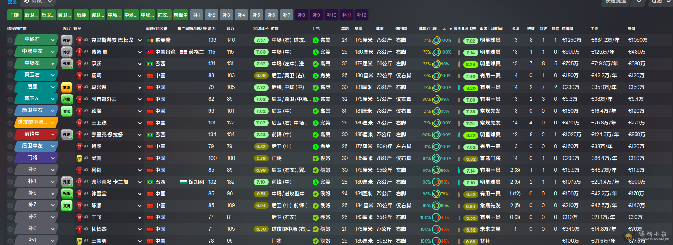Viewport: 673px width, 245px height.
Task: Click the 兴趣 status icon beside 钟晋宝
Action: [67, 194]
